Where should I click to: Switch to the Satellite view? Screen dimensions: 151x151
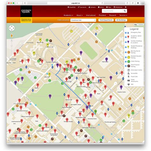(140, 25)
